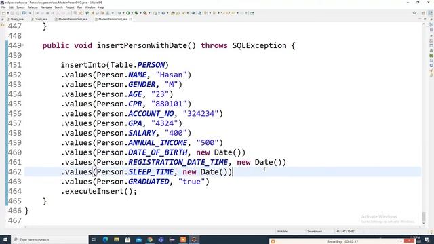Screen dimensions: 434x244
Task: Click the GRADUATED constant in code
Action: pos(149,182)
